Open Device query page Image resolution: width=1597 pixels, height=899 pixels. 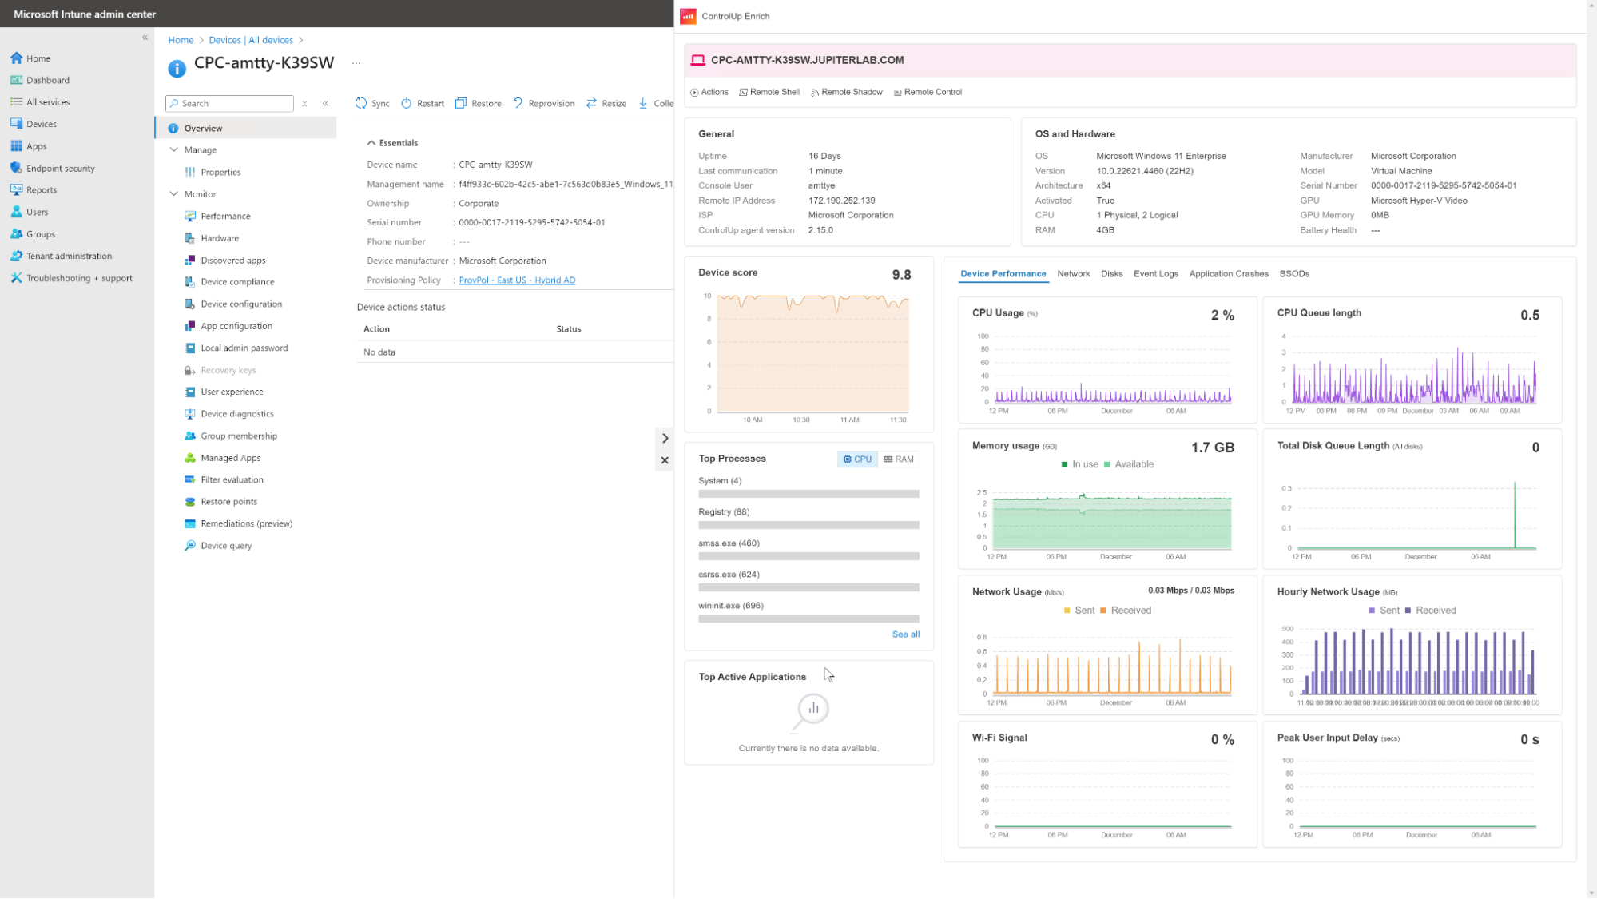coord(226,546)
